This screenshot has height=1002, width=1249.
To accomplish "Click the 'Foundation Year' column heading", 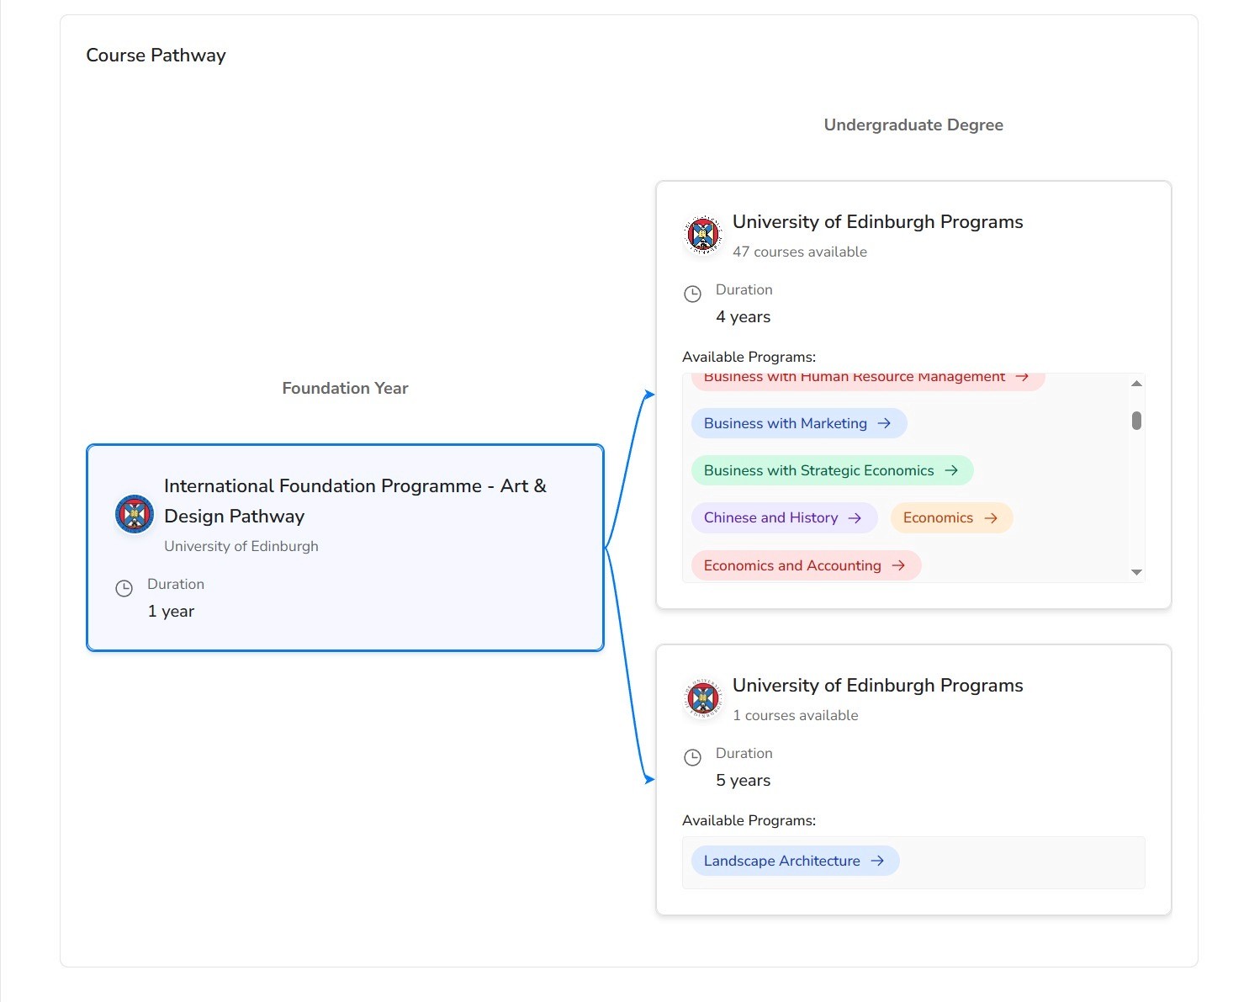I will coord(345,388).
